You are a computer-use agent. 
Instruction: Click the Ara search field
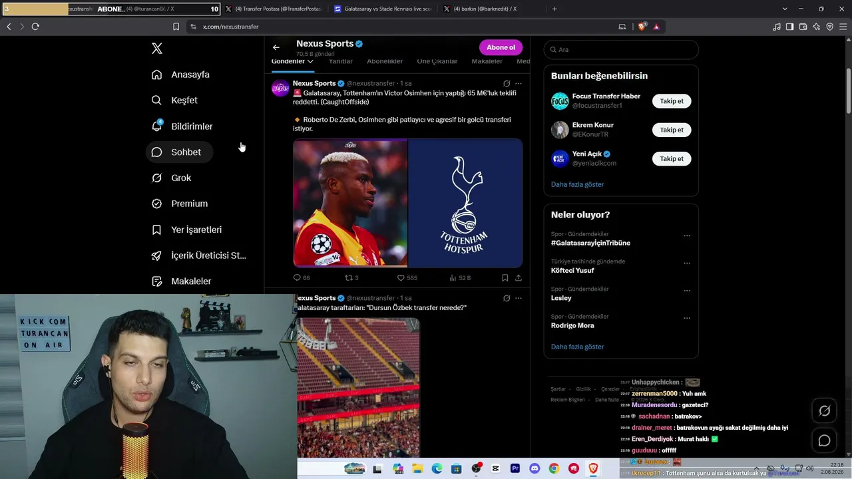tap(621, 50)
